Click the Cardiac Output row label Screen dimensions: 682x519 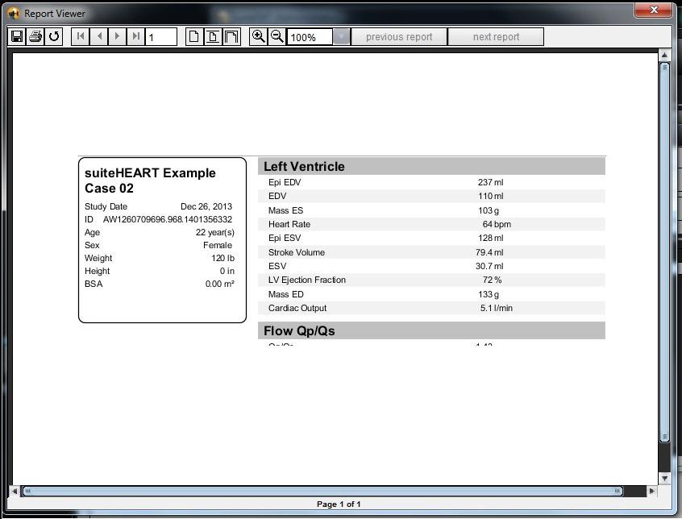pos(297,308)
